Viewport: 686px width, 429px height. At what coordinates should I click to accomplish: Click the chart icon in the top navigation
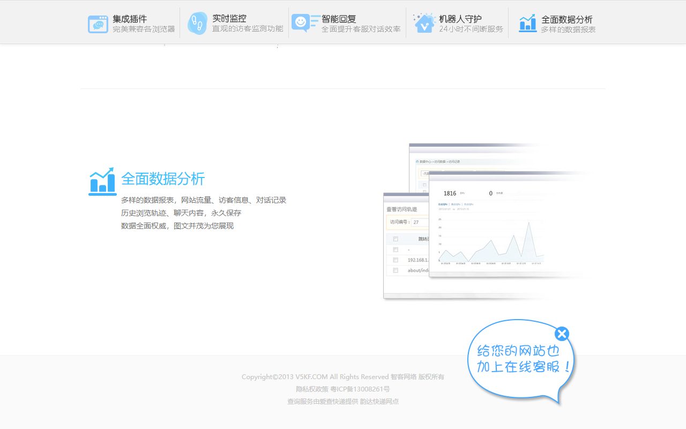pos(528,23)
